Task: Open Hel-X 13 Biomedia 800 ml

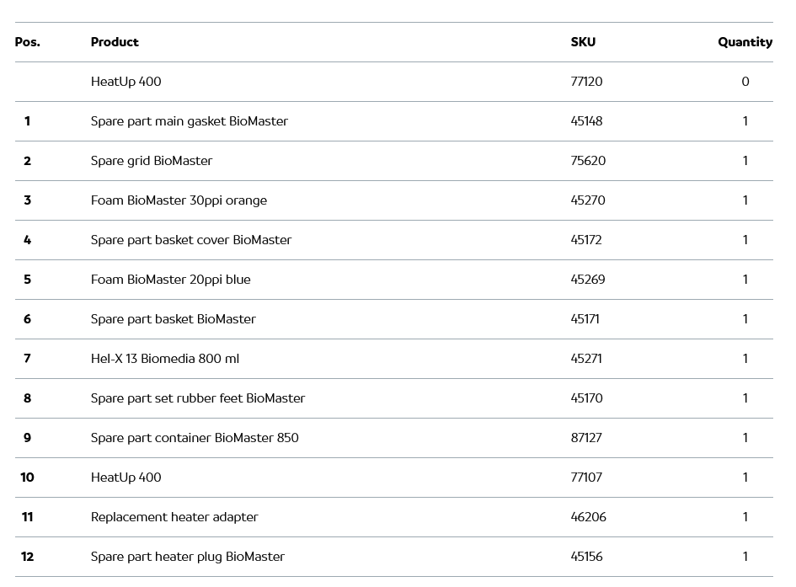Action: click(x=165, y=359)
